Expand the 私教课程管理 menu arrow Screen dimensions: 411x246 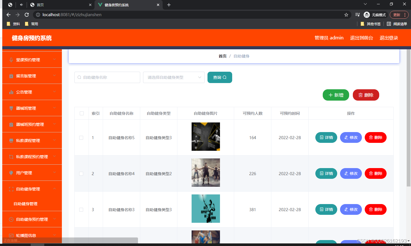tap(54, 140)
